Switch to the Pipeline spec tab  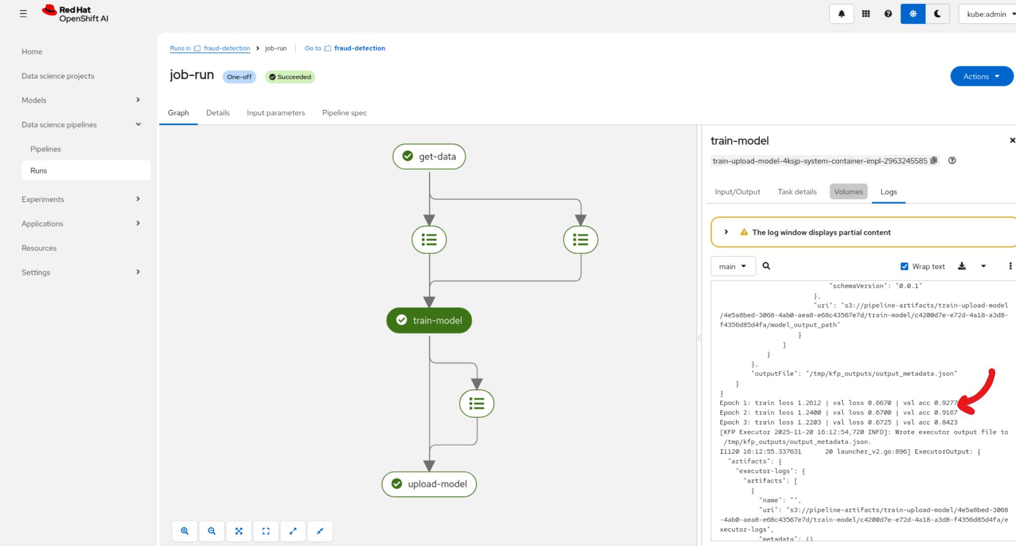(x=344, y=113)
